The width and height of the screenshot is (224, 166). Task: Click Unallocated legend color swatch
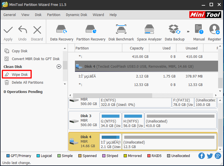click(x=168, y=156)
